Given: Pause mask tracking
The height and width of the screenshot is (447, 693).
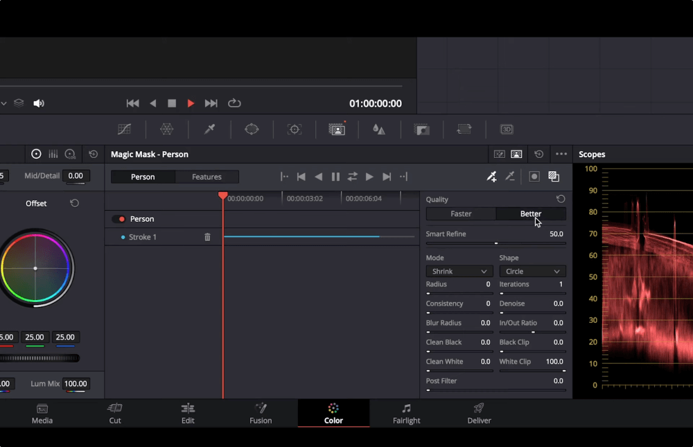Looking at the screenshot, I should (335, 177).
